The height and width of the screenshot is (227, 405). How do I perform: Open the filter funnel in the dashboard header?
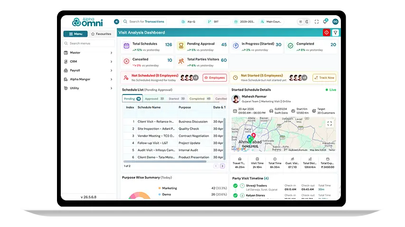[335, 33]
